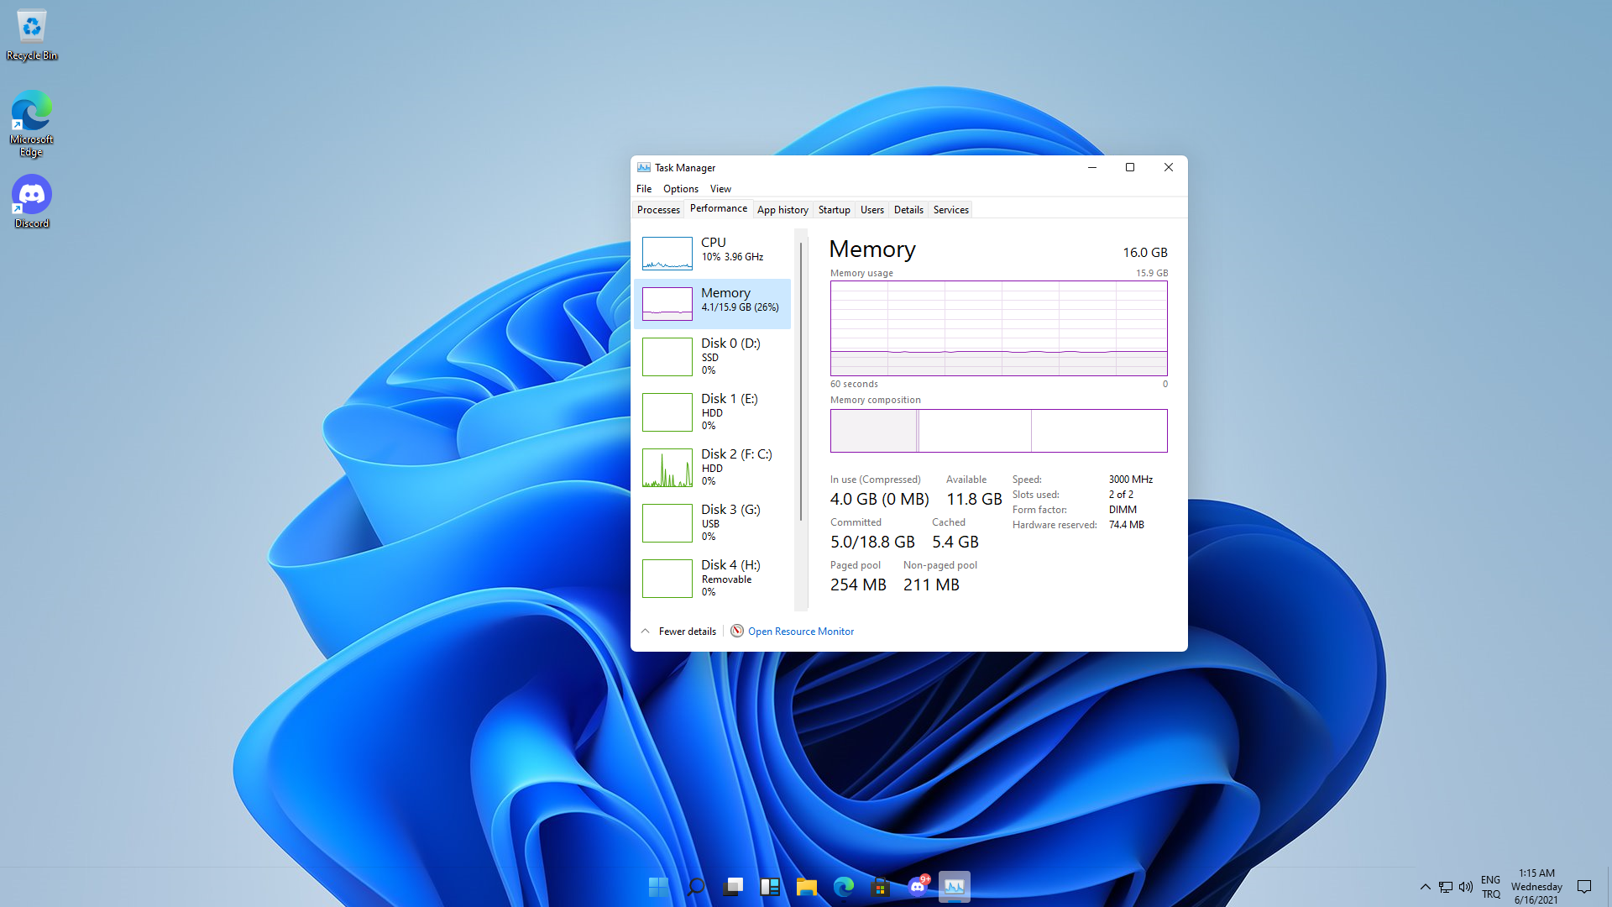
Task: Open Microsoft Store taskbar icon
Action: point(880,887)
